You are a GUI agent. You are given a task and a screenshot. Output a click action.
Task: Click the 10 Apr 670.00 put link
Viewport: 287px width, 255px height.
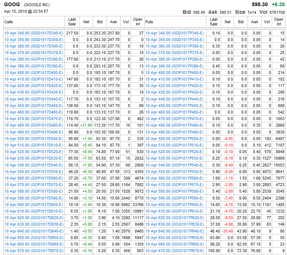point(174,251)
